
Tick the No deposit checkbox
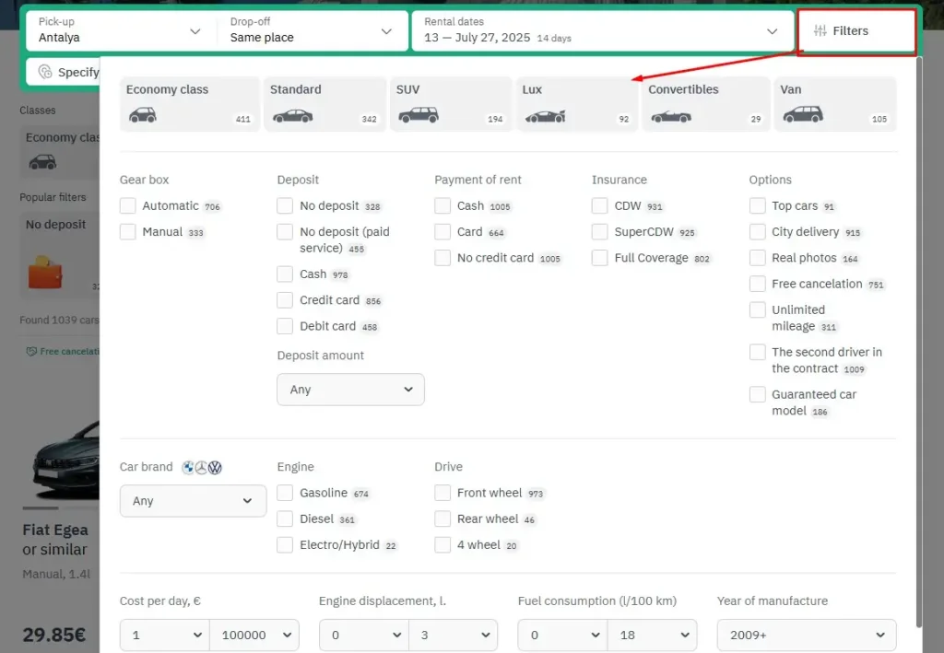285,205
